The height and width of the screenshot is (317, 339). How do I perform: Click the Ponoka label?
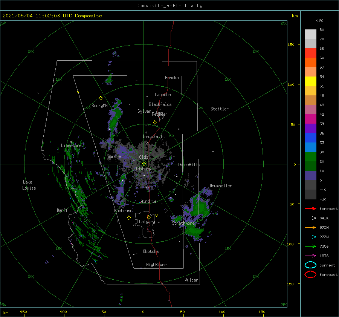click(x=172, y=78)
